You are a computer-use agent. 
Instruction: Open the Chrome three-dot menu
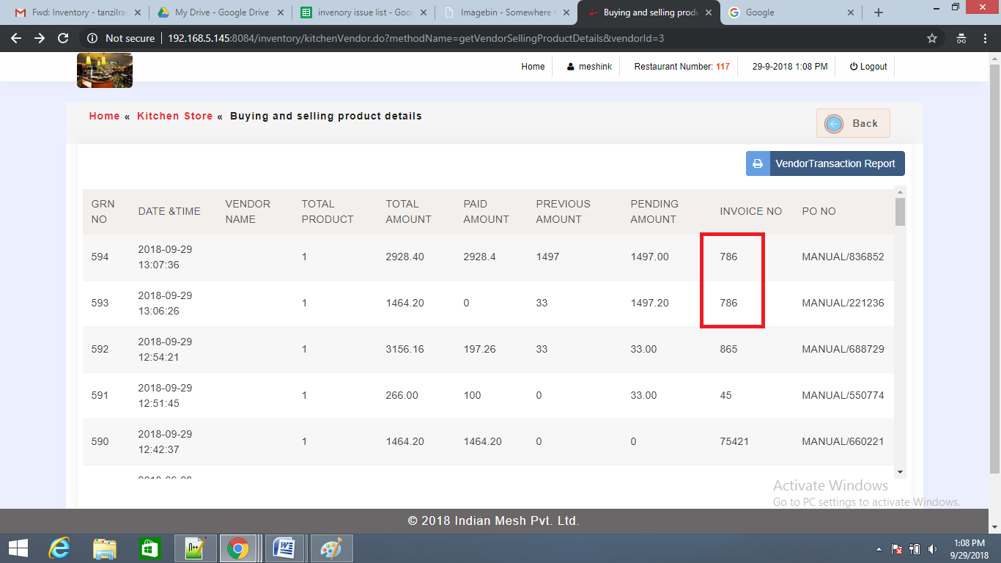984,38
